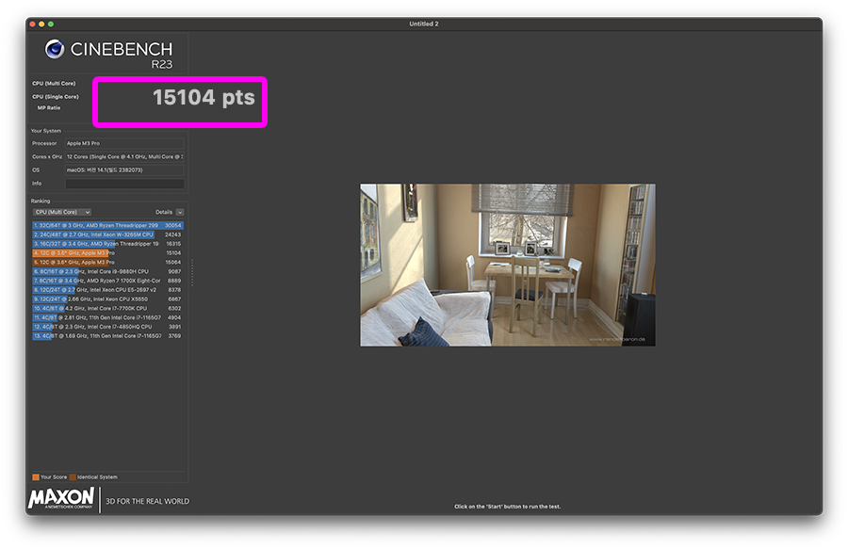The height and width of the screenshot is (549, 848).
Task: Click the empty Info input field
Action: coord(124,184)
